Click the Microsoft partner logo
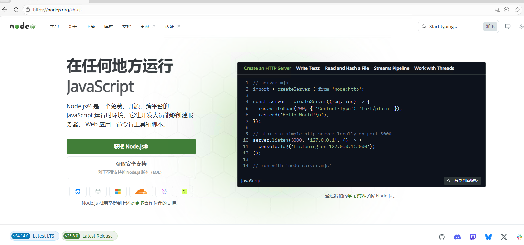524x245 pixels. (x=118, y=191)
